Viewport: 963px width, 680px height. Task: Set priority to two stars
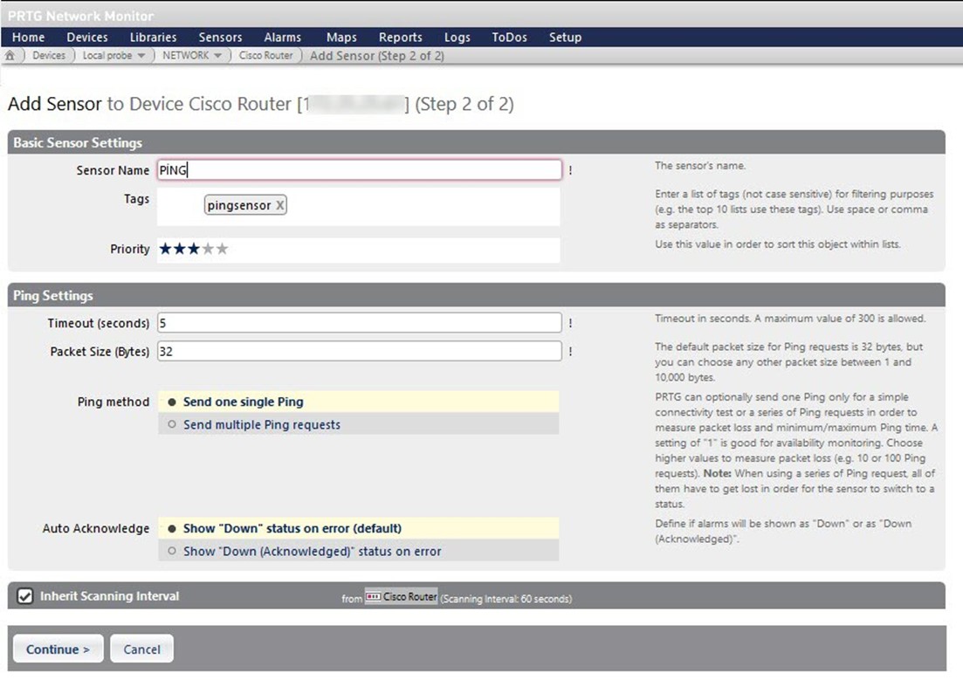pos(179,249)
